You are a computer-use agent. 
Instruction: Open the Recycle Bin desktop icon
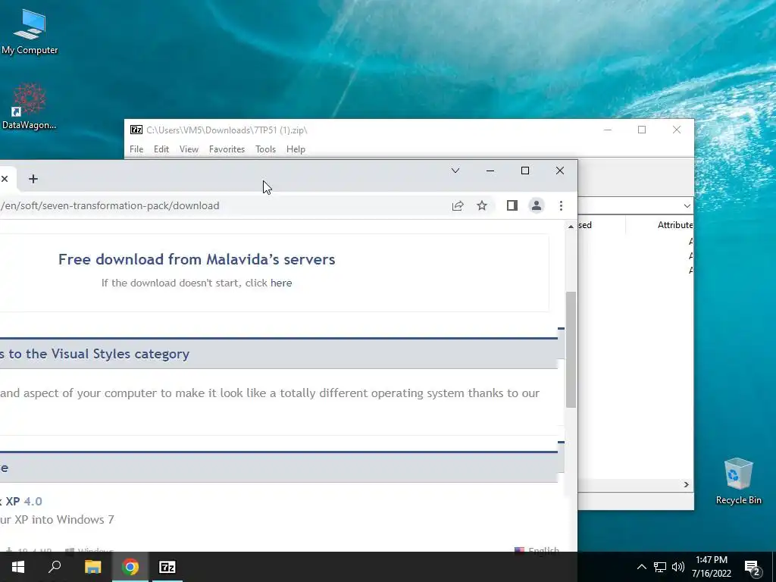click(738, 481)
